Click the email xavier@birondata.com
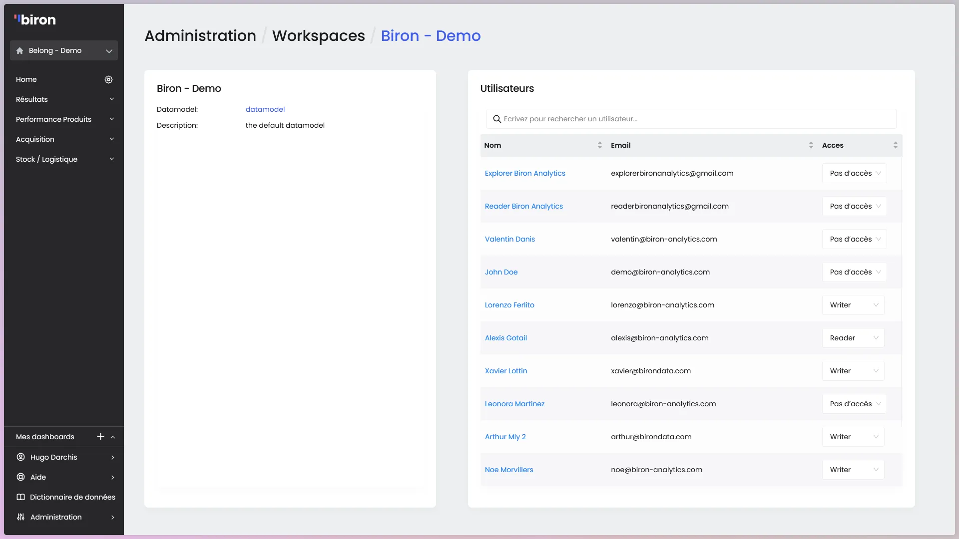This screenshot has width=959, height=539. point(650,371)
